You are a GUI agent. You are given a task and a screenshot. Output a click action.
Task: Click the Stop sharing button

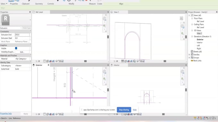coord(124,110)
